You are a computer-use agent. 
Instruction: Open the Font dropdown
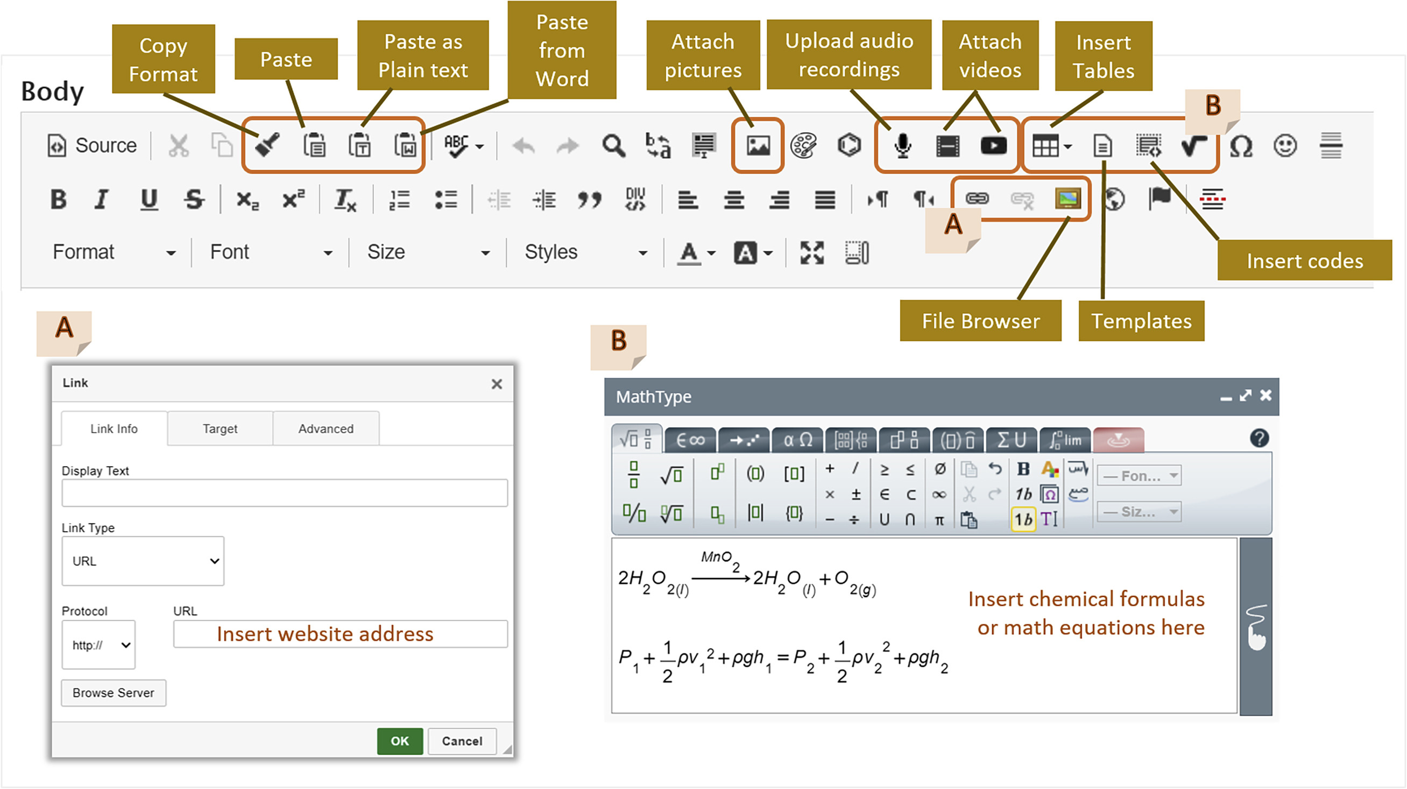pos(271,252)
